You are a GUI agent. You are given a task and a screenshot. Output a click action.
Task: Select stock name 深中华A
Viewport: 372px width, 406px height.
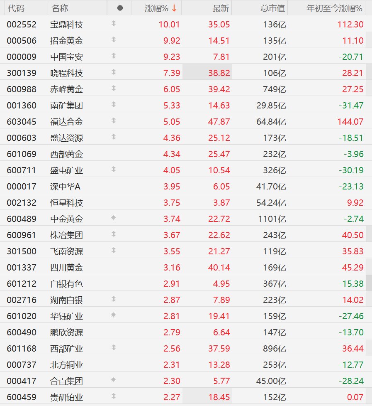click(x=66, y=187)
